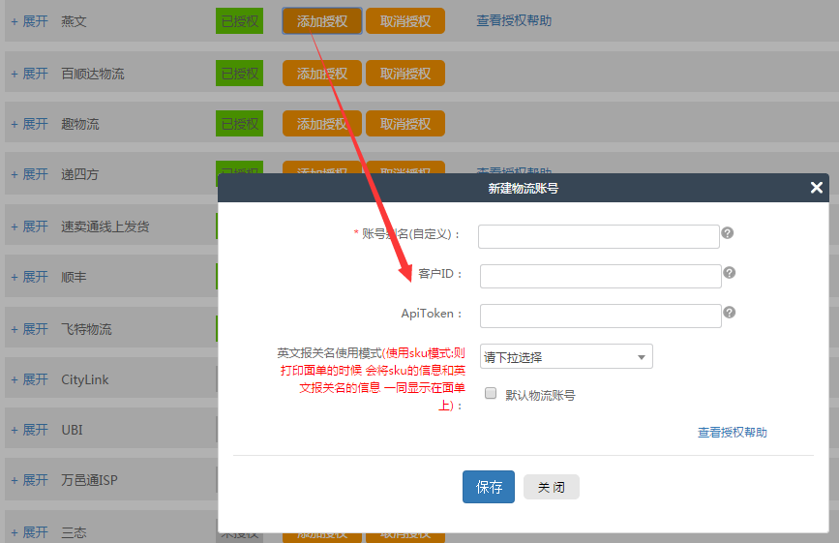Focus the ApiToken input field
This screenshot has height=543, width=839.
pyautogui.click(x=600, y=317)
